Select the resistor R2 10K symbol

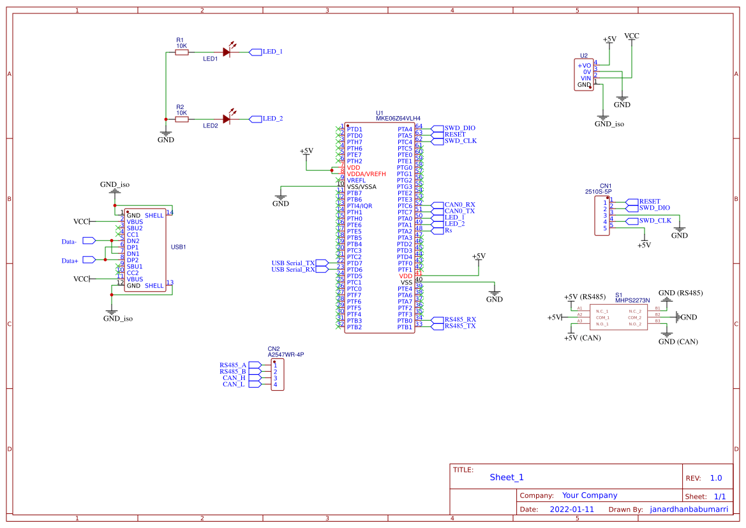pos(181,117)
